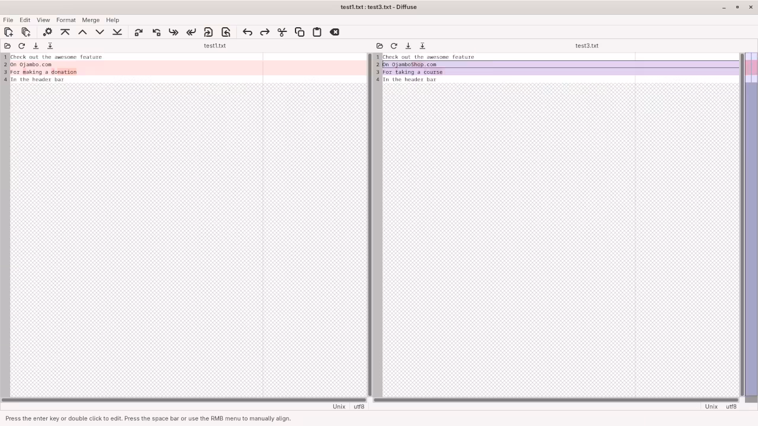Go to the next difference
This screenshot has width=758, height=426.
coord(99,32)
